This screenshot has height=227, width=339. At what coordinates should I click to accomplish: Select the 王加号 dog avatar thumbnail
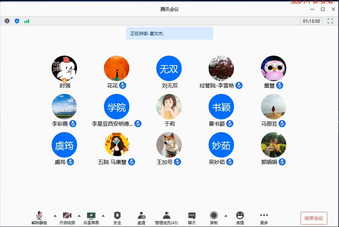click(x=169, y=145)
